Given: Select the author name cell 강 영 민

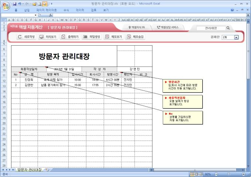Looking at the screenshot, I should click(x=135, y=69).
